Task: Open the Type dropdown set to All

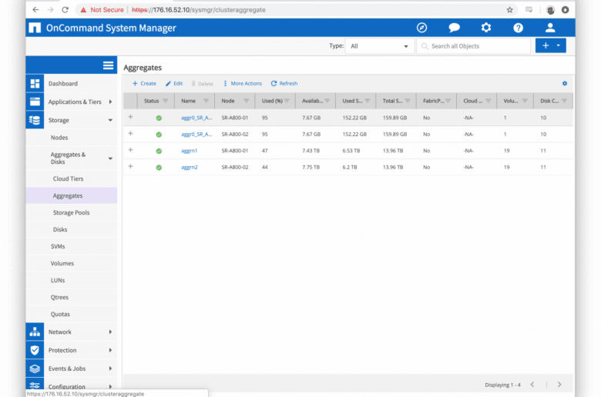Action: point(379,46)
